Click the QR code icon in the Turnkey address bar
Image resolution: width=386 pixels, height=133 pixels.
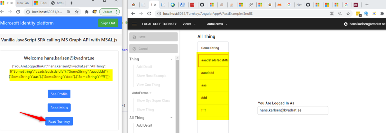point(332,13)
